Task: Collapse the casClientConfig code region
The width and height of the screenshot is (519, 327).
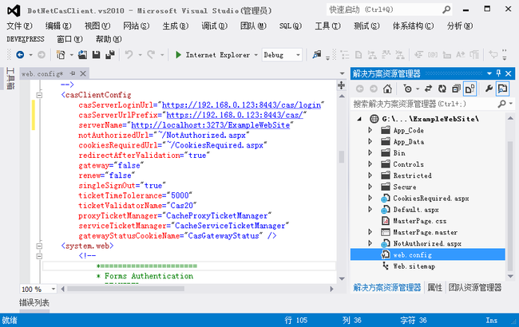Action: pos(39,95)
